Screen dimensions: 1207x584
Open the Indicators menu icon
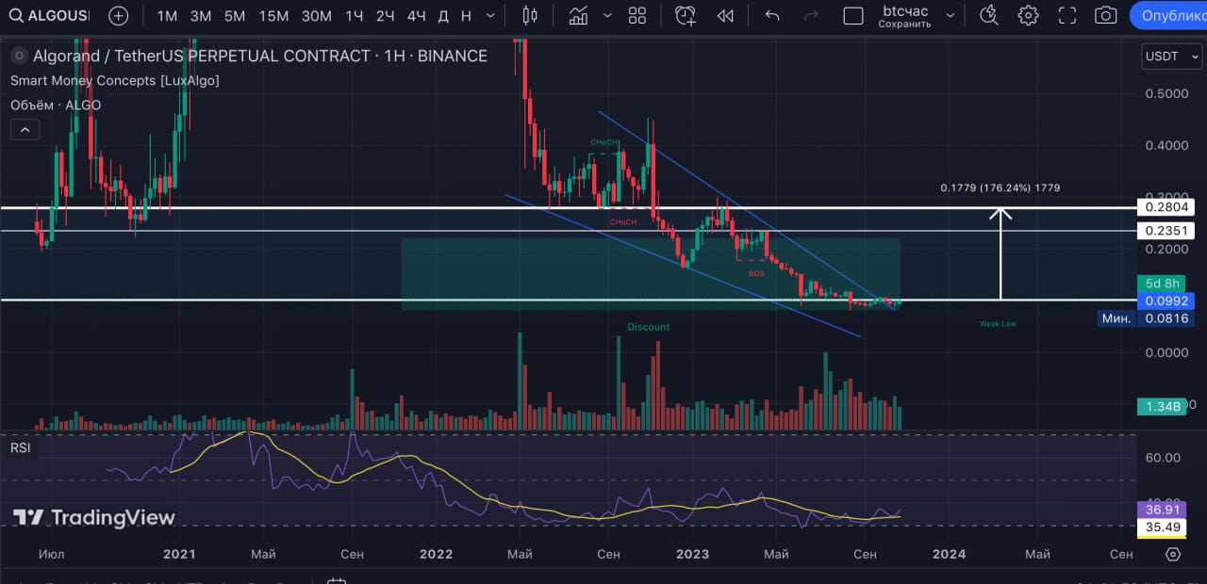578,16
